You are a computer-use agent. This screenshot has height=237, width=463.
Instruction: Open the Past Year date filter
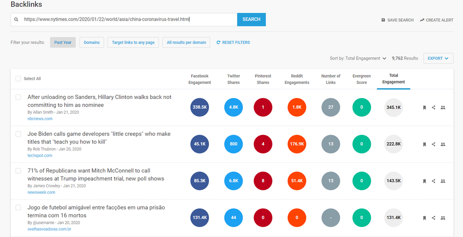click(63, 42)
